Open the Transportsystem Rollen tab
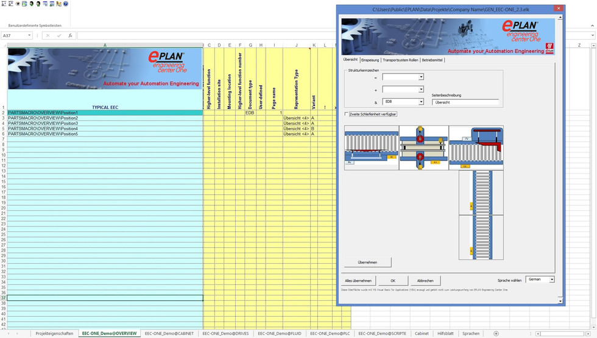 [400, 60]
